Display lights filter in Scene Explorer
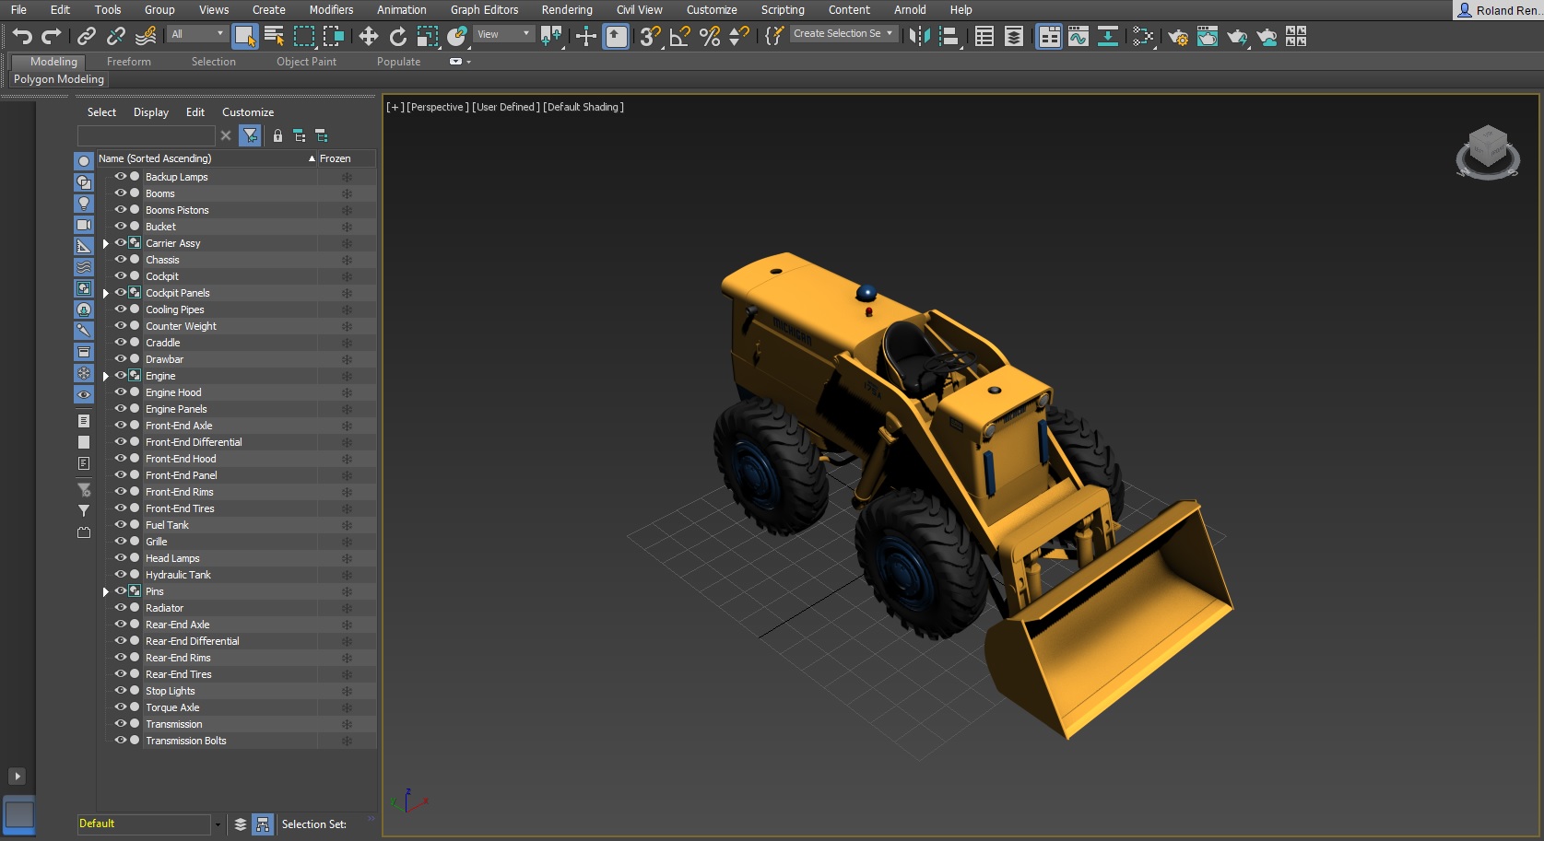The image size is (1544, 841). coord(84,204)
